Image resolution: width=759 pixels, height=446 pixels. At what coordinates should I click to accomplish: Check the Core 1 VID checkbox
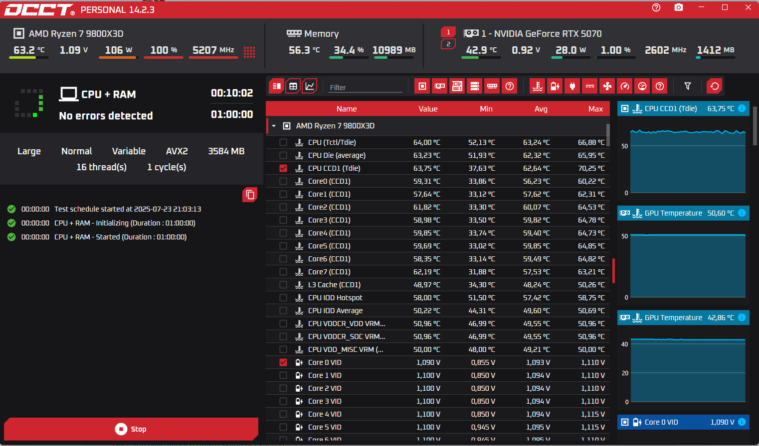[x=283, y=375]
